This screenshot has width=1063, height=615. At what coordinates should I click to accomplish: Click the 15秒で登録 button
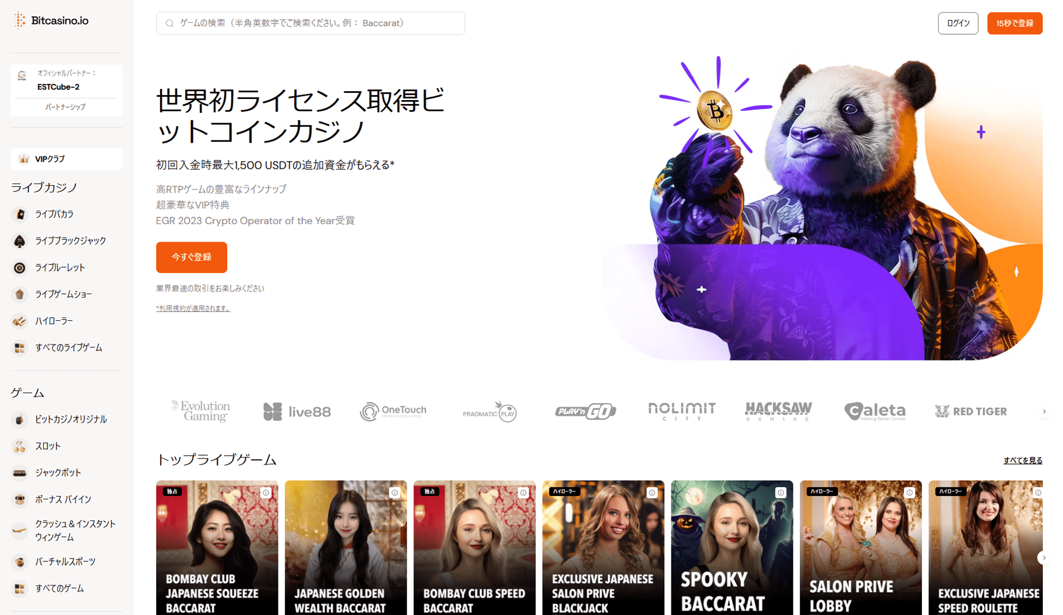click(x=1014, y=23)
